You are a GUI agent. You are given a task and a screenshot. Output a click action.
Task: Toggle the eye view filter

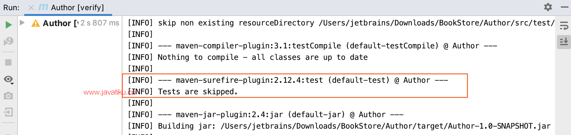coord(8,79)
